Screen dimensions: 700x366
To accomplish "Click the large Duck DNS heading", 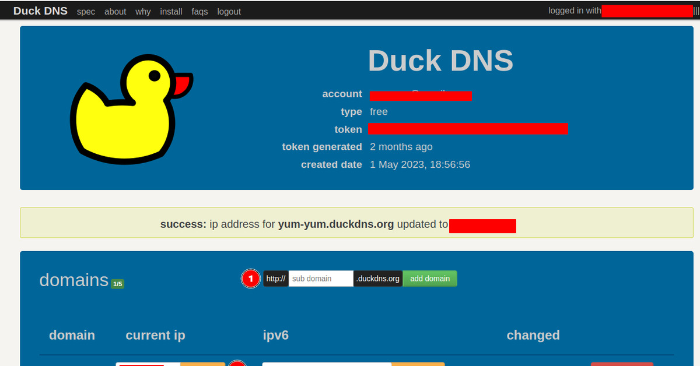I will (440, 60).
